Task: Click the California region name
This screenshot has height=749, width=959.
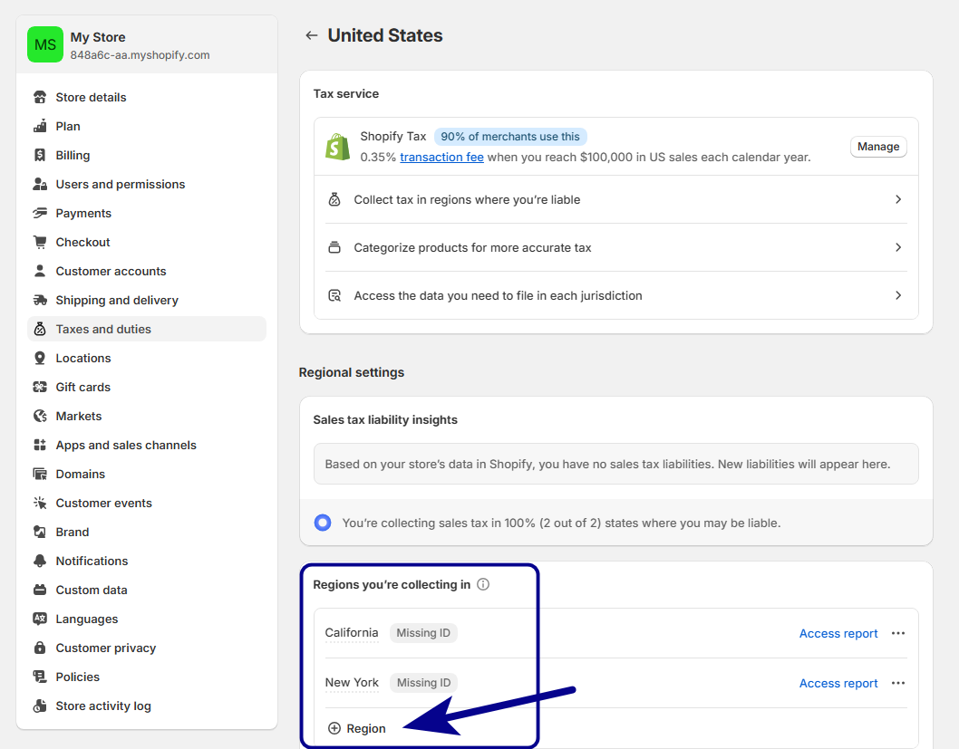Action: coord(352,633)
